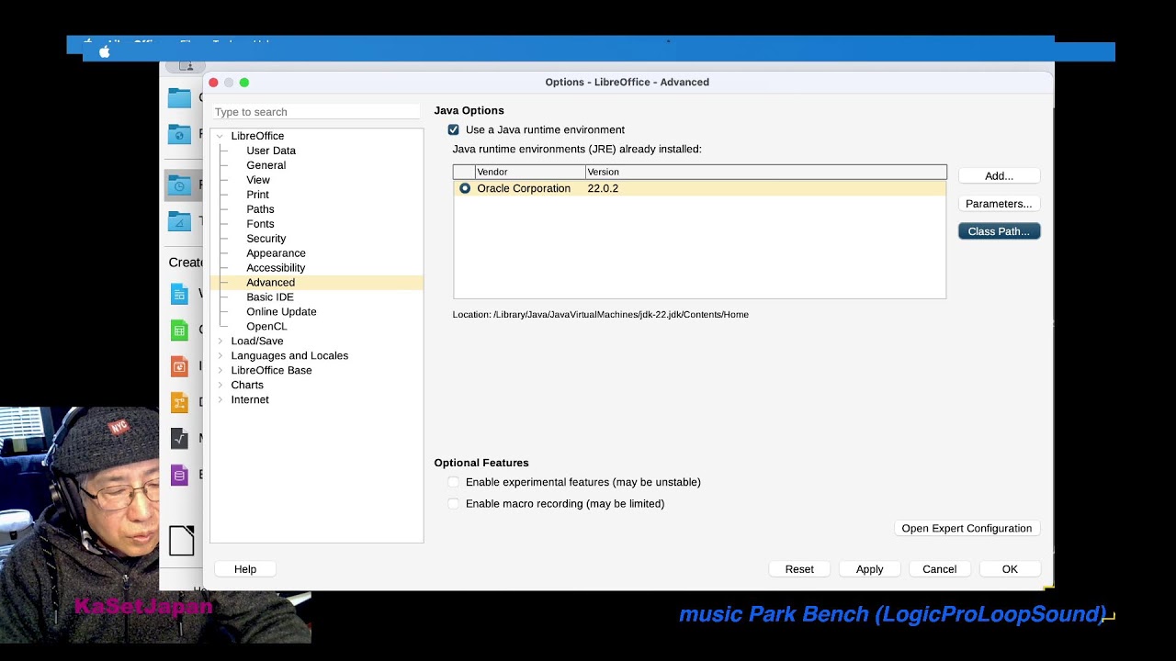Open the View options page
This screenshot has height=661, width=1176.
pyautogui.click(x=258, y=180)
